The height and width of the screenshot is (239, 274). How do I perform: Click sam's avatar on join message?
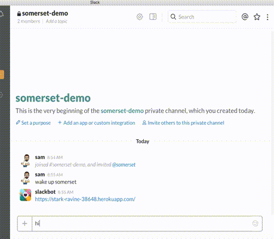coord(26,160)
